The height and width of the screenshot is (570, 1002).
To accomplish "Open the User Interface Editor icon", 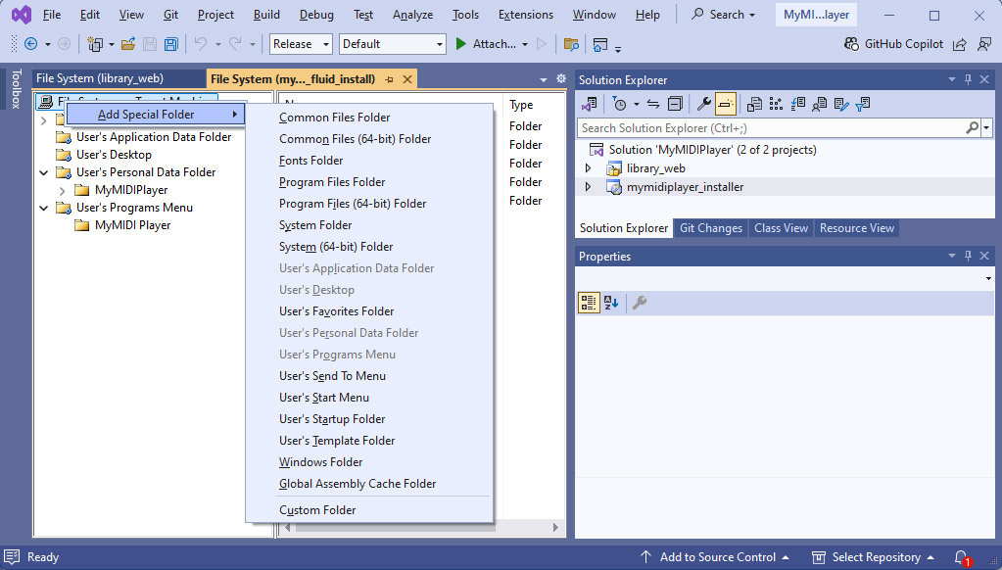I will pos(819,104).
